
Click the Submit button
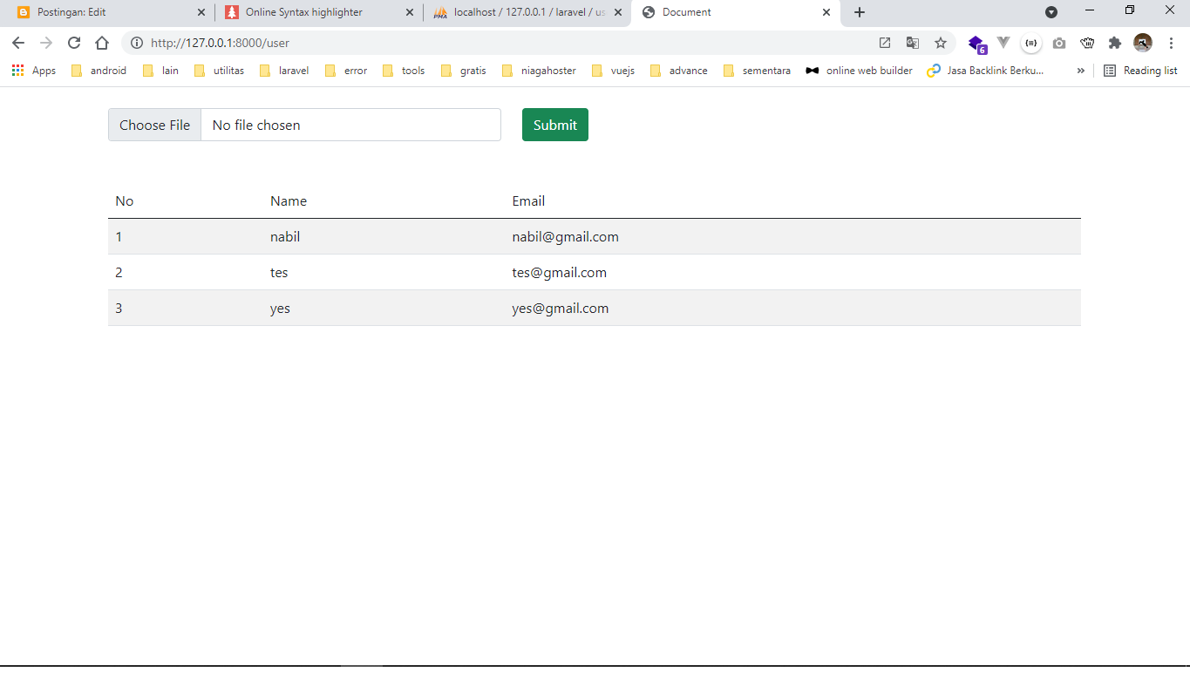[554, 124]
